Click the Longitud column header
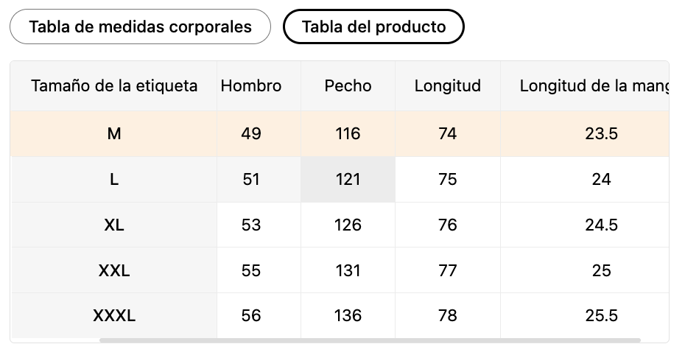The width and height of the screenshot is (685, 358). click(447, 86)
